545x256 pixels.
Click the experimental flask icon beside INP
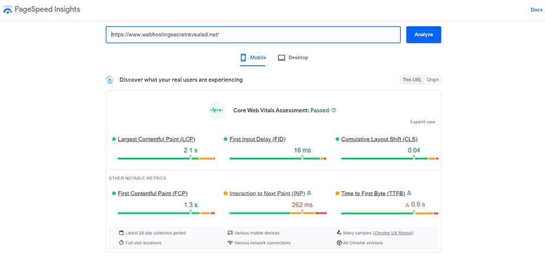pyautogui.click(x=309, y=193)
